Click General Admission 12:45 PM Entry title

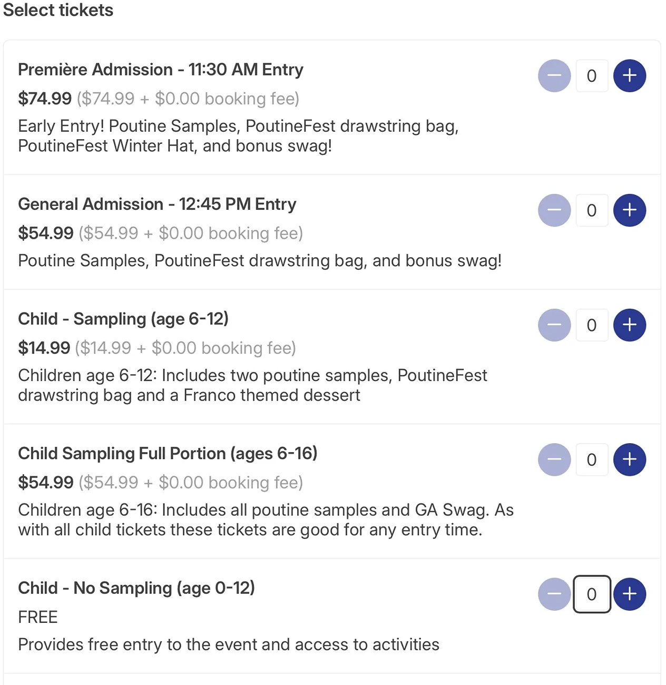(157, 204)
